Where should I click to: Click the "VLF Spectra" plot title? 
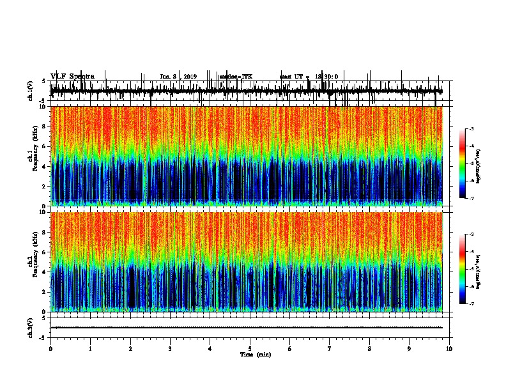(x=72, y=77)
